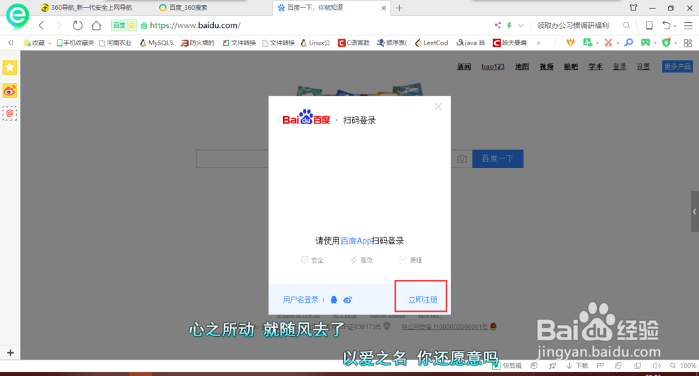Viewport: 699px width, 376px height.
Task: Open the browser home page icon
Action: [x=96, y=25]
